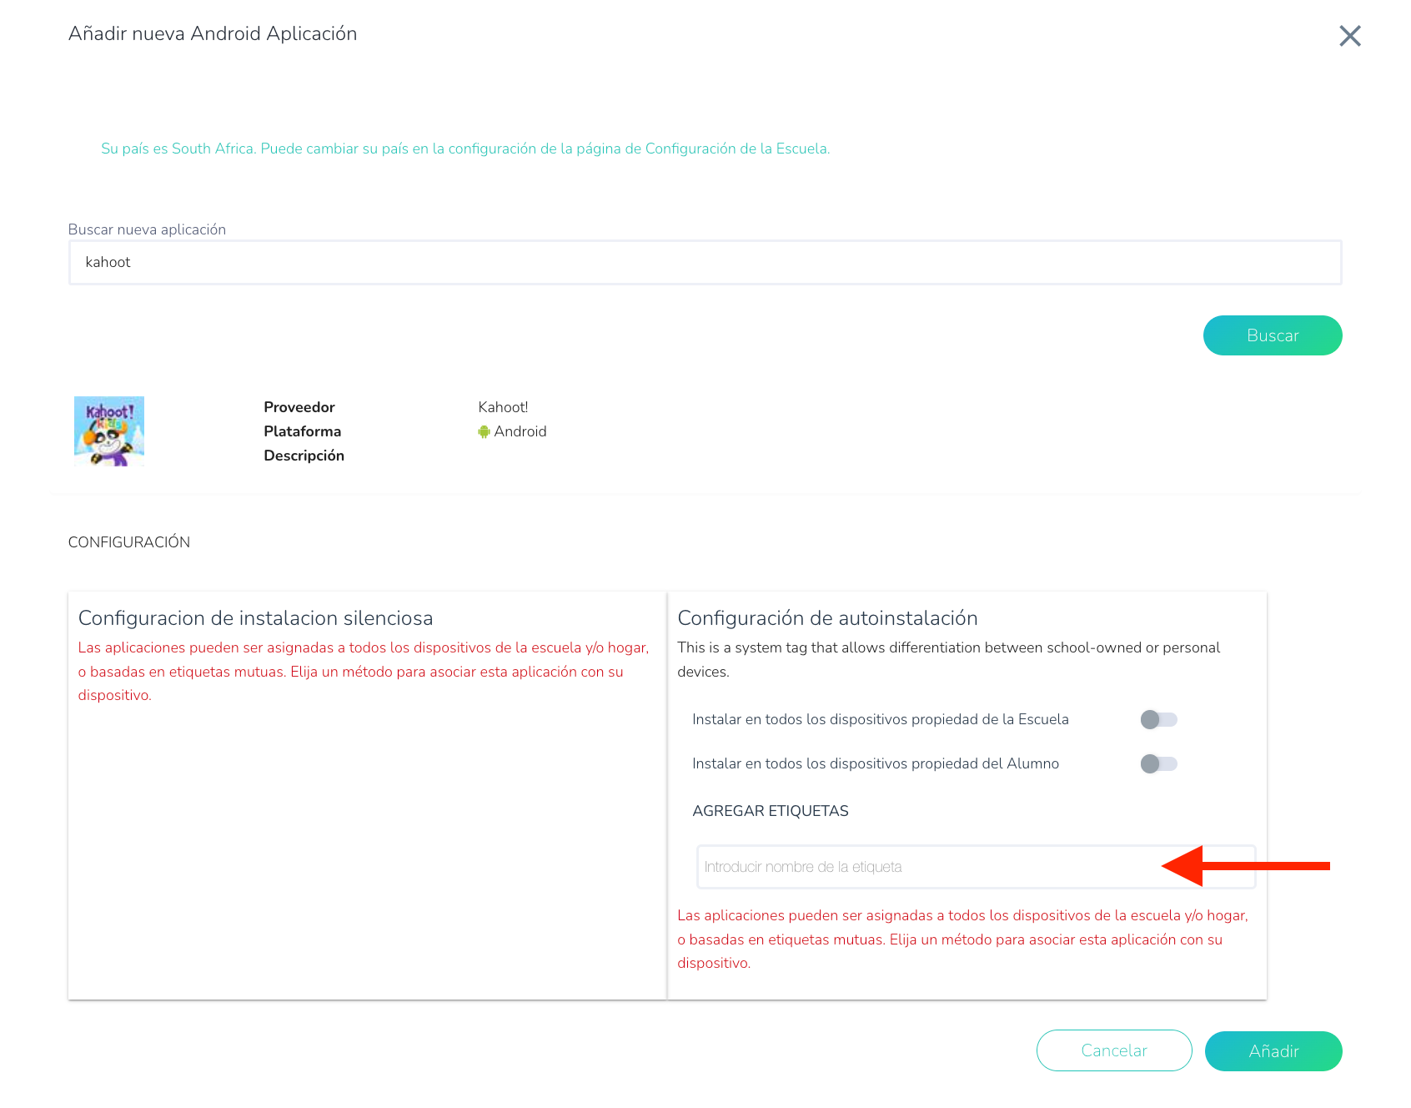Image resolution: width=1411 pixels, height=1108 pixels.
Task: Select the Proveedor label
Action: (x=299, y=407)
